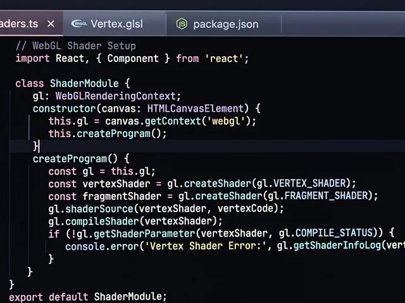Click the closing brace on the highlighted cursor line
The width and height of the screenshot is (405, 303).
[x=35, y=146]
